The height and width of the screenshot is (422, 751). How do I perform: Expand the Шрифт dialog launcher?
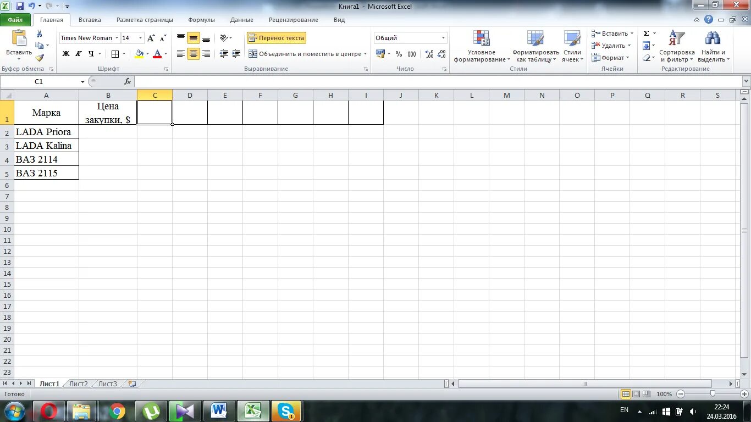pyautogui.click(x=167, y=69)
